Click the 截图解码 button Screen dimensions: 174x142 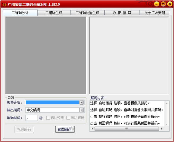(65, 130)
